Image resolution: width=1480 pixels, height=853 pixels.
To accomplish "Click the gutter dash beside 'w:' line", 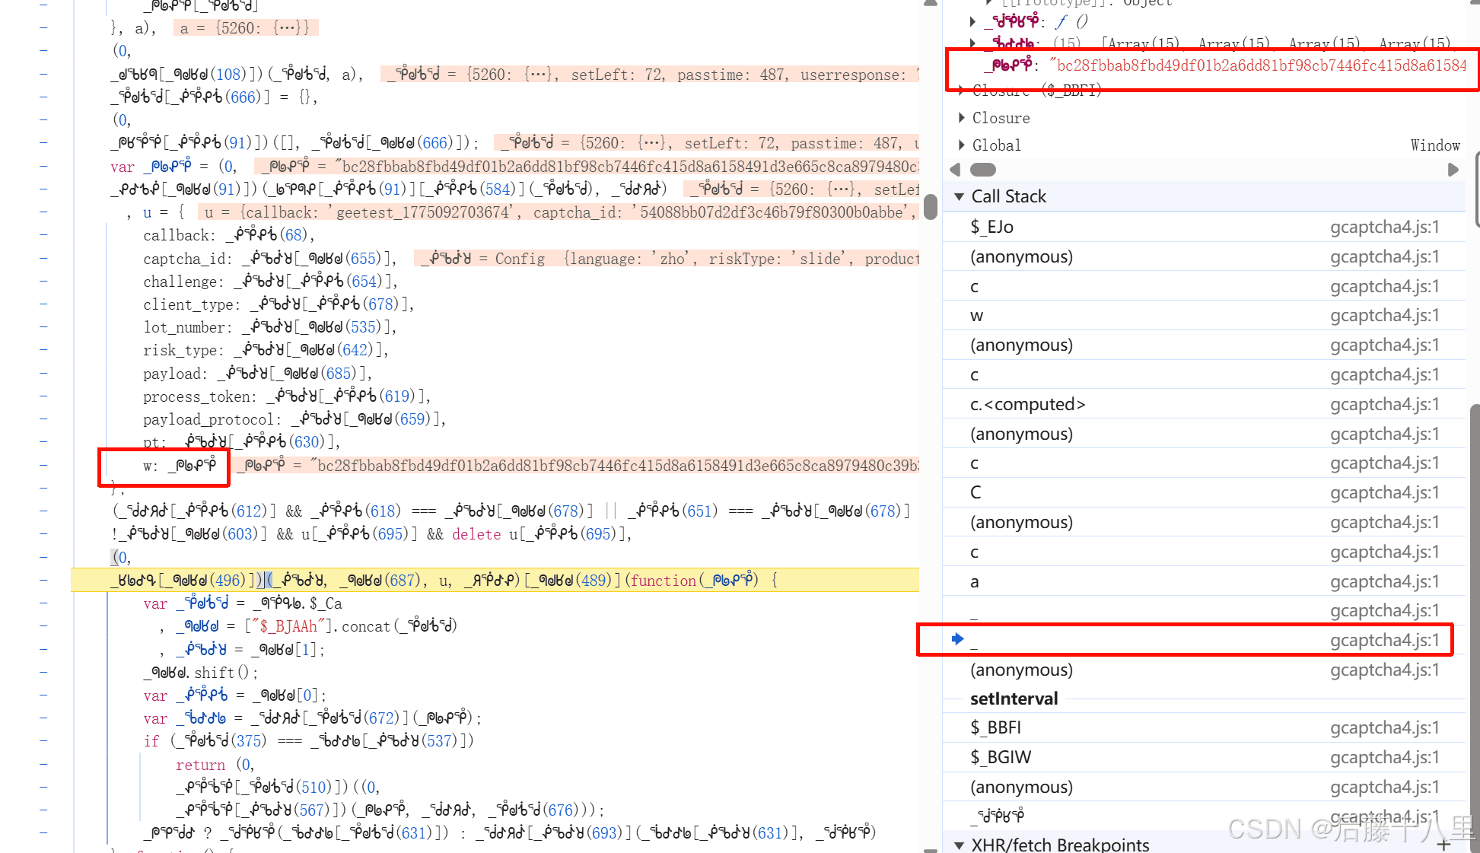I will [43, 465].
